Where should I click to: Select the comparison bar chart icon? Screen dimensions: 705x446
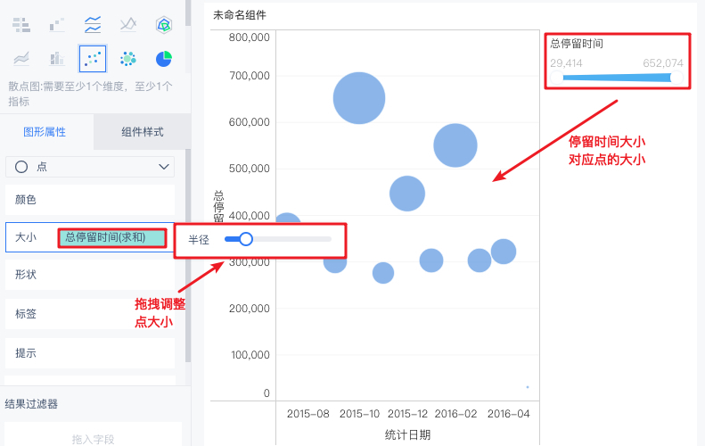pyautogui.click(x=21, y=25)
